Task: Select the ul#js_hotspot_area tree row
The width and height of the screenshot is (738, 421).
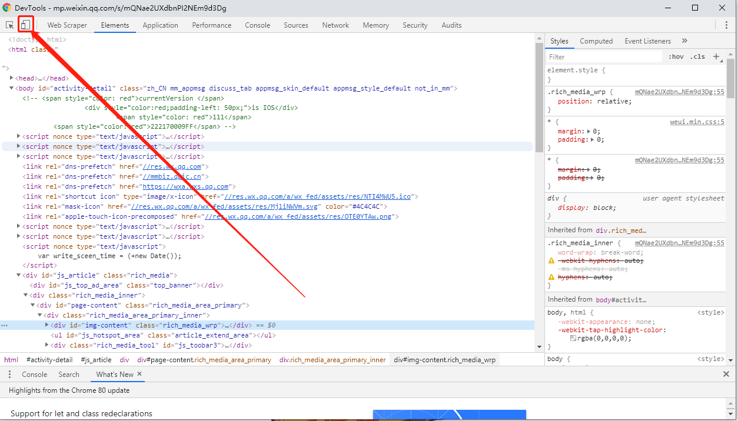Action: pyautogui.click(x=266, y=335)
